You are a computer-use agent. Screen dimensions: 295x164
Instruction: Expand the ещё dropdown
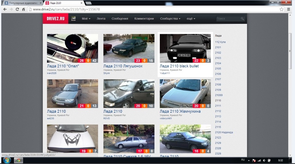(191, 19)
